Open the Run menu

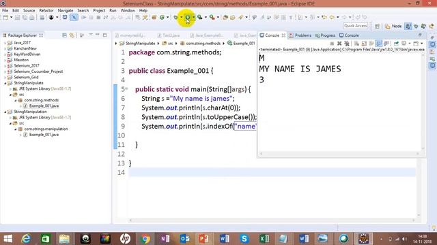[113, 10]
